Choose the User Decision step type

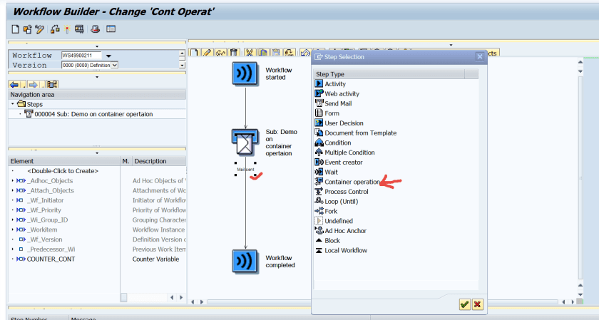(344, 123)
